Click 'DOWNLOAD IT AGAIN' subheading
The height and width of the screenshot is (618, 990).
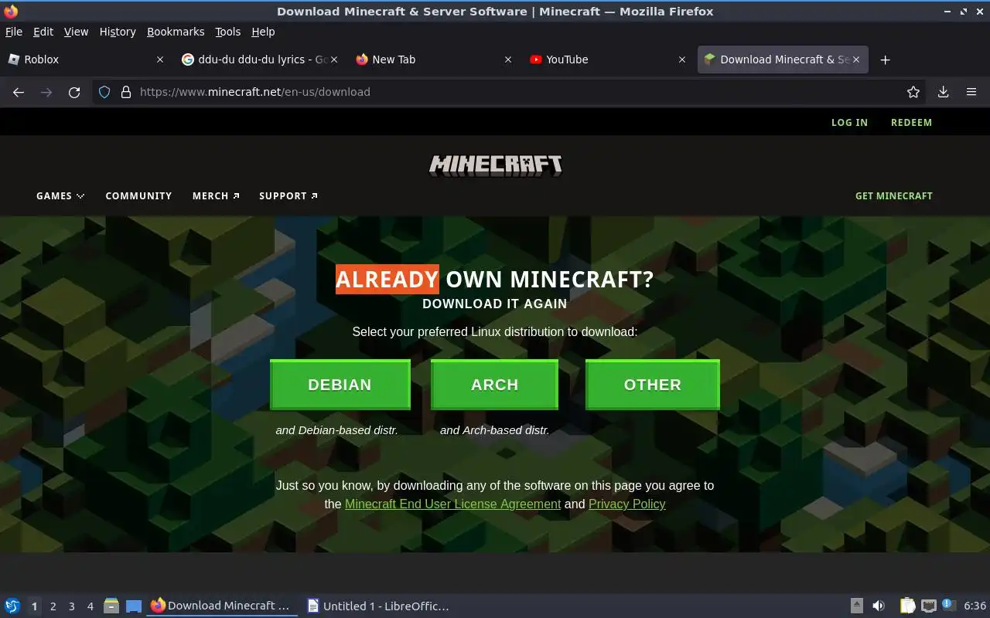tap(495, 304)
